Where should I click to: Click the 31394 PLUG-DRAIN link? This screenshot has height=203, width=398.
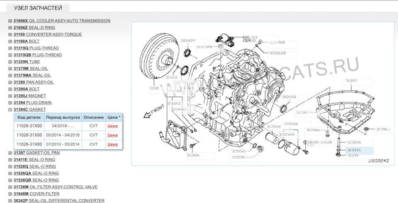[x=33, y=103]
